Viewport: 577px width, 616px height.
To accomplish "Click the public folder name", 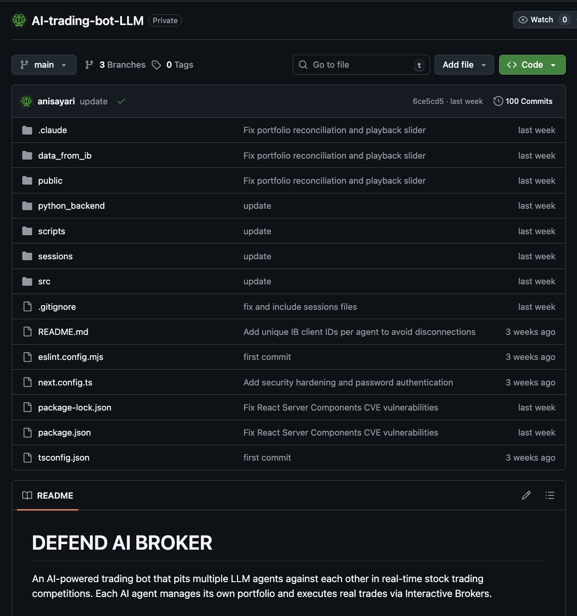I will [50, 180].
